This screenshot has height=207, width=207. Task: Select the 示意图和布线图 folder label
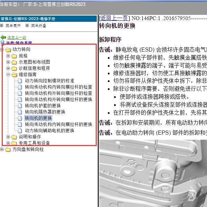[34, 62]
